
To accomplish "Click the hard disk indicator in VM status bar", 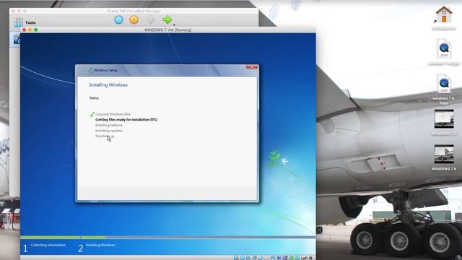I will [236, 258].
